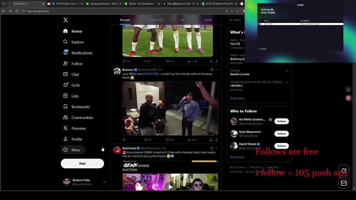Switch to Klipz TikTok LIVE browser tab
This screenshot has height=200, width=356.
click(181, 4)
